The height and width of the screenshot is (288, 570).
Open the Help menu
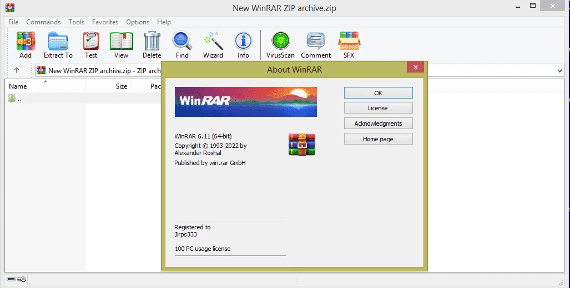(x=164, y=22)
